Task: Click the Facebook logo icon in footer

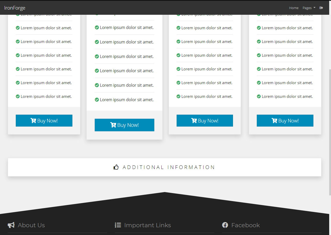Action: click(x=225, y=225)
